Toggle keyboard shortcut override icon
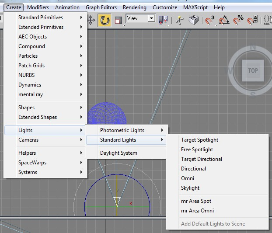This screenshot has height=233, width=272. (194, 20)
